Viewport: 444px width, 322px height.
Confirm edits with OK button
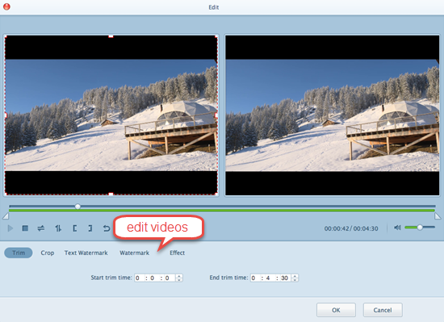[336, 310]
